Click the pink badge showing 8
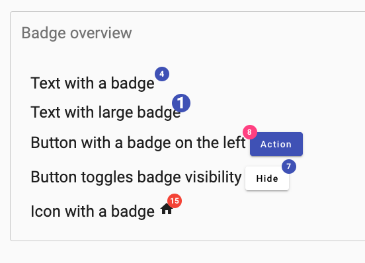The image size is (365, 263). pos(250,132)
